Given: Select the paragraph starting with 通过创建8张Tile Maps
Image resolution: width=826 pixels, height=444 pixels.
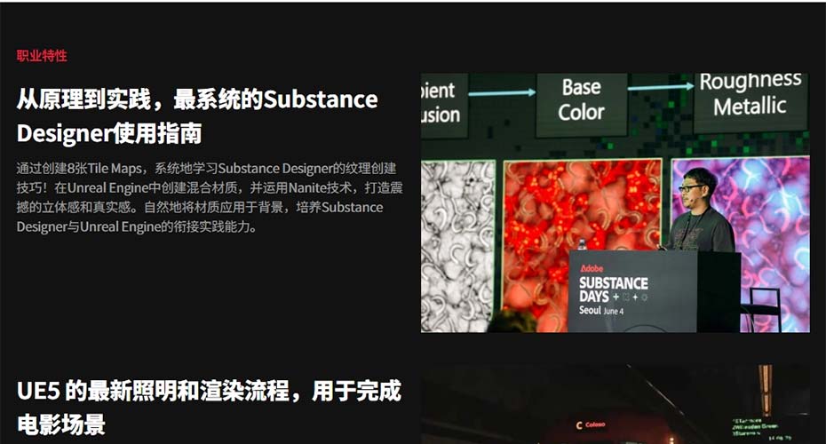Looking at the screenshot, I should (x=209, y=197).
